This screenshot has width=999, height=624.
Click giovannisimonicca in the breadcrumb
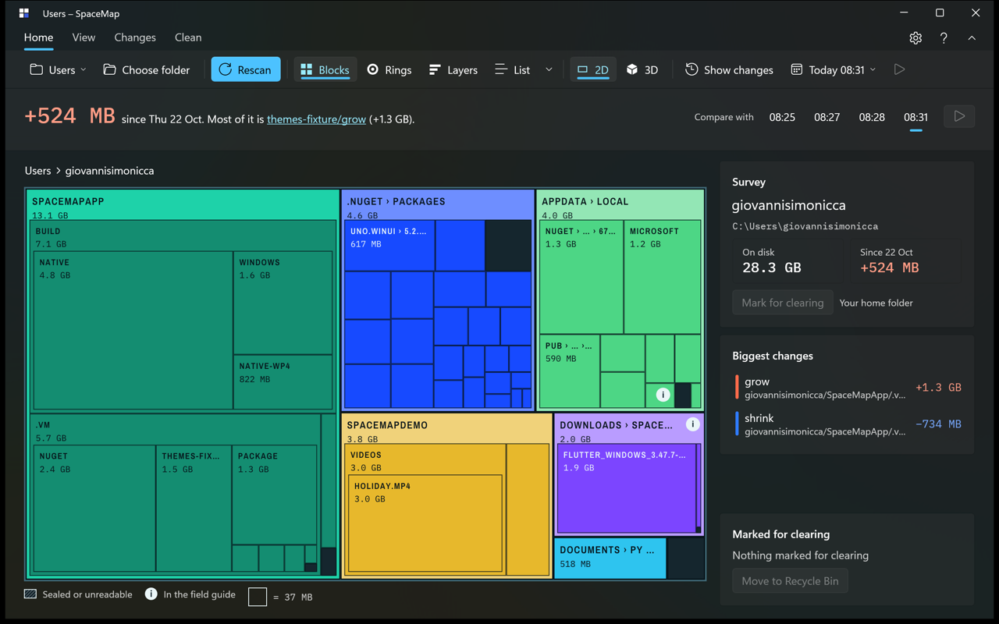(109, 170)
